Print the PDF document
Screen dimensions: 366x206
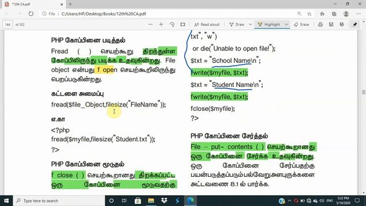point(320,25)
